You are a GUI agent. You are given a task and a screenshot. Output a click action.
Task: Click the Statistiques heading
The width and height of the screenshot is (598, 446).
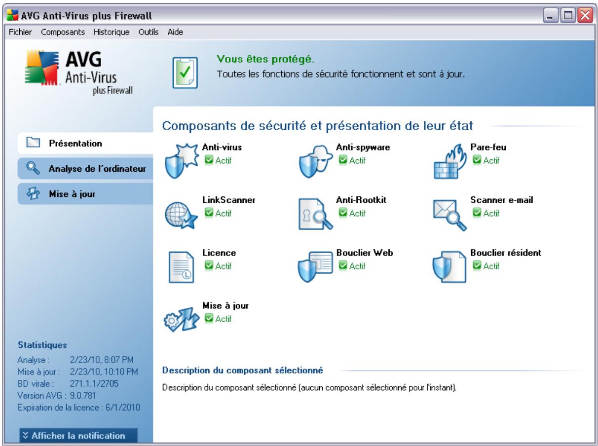click(42, 345)
